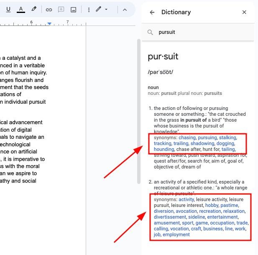Open the synonym link job
The width and height of the screenshot is (258, 255).
tap(157, 235)
